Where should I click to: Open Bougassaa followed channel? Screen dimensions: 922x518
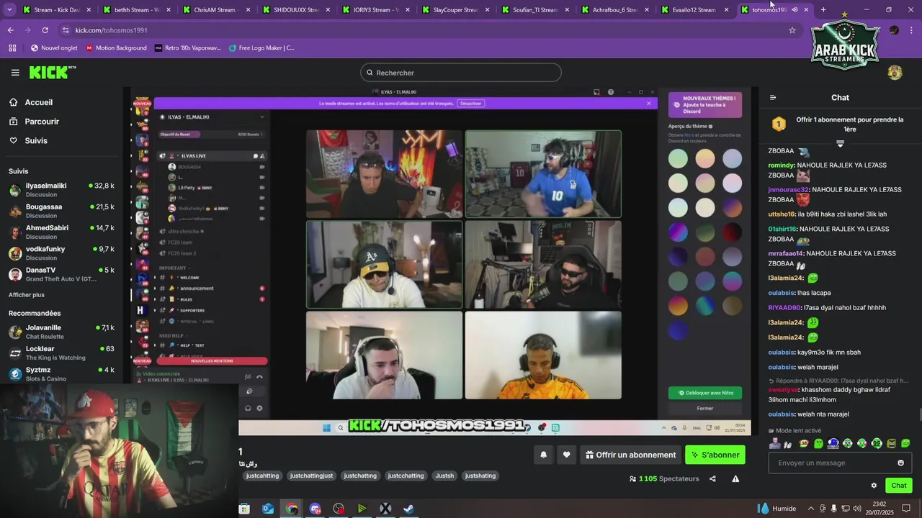[x=62, y=211]
